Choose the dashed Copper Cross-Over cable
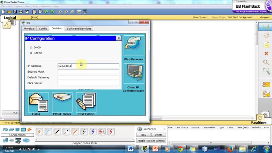The width and height of the screenshot is (272, 153). pos(66,132)
